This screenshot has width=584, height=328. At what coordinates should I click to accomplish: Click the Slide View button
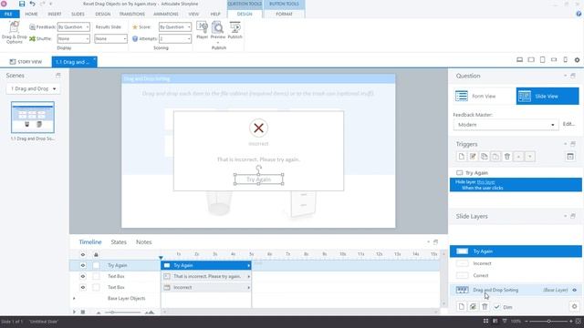[x=547, y=97]
